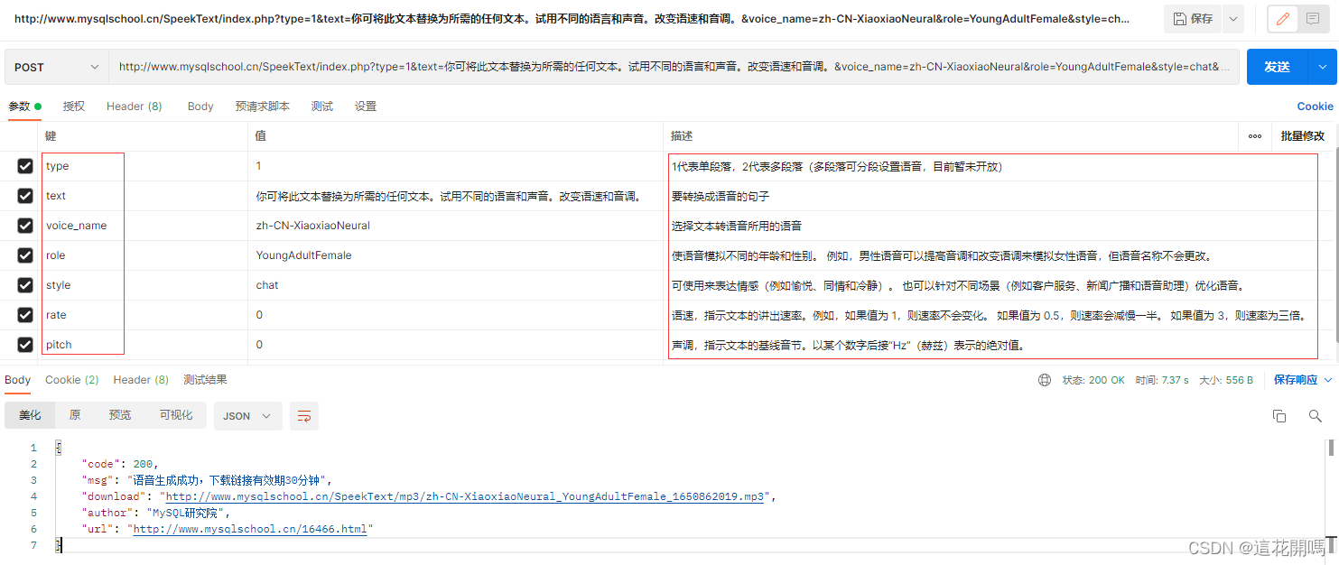
Task: Open the request Body tab
Action: [200, 107]
